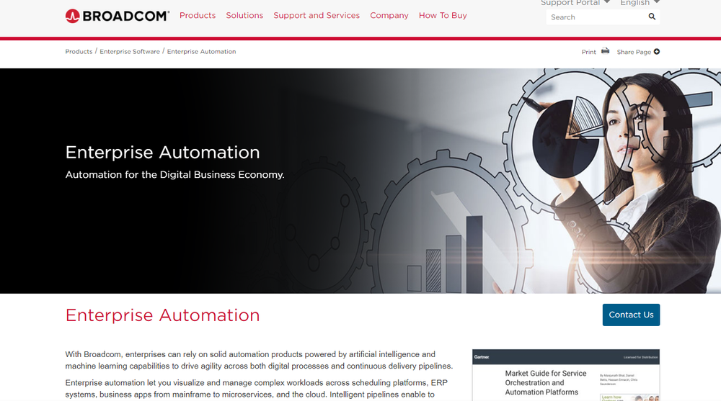Click the Broadcom logo
The height and width of the screenshot is (401, 721).
coord(118,16)
